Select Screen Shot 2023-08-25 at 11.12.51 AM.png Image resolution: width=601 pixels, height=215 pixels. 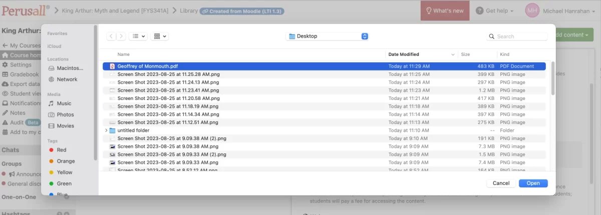[x=324, y=122]
